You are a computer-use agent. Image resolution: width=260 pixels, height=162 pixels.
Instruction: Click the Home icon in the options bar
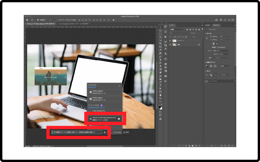click(x=27, y=20)
